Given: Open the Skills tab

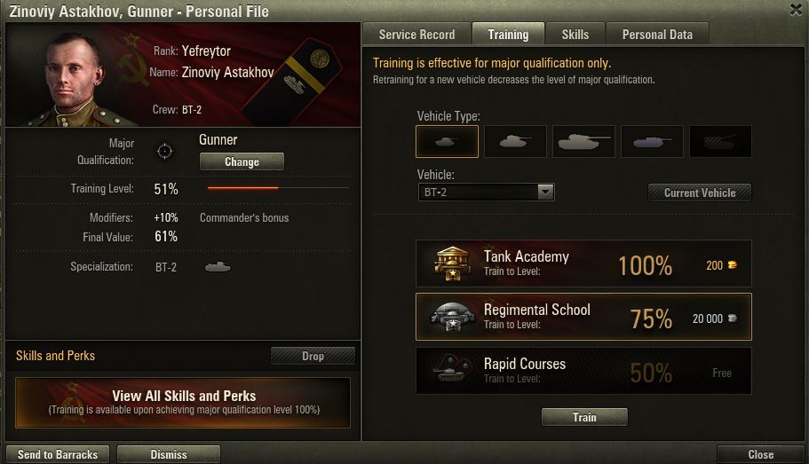Looking at the screenshot, I should click(575, 35).
